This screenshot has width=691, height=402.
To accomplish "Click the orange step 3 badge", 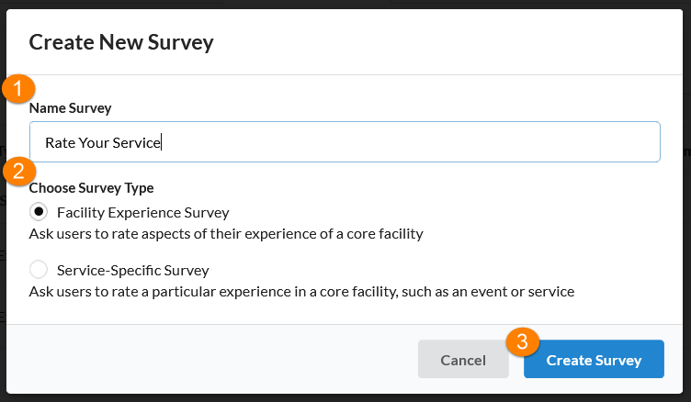I will tap(522, 342).
